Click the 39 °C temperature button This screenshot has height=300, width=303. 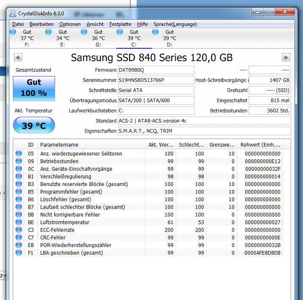click(34, 125)
